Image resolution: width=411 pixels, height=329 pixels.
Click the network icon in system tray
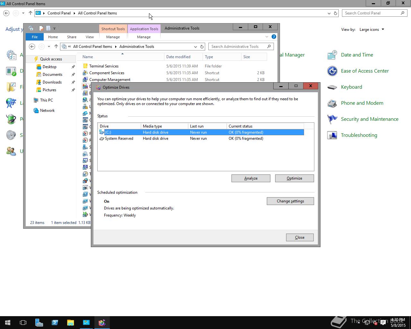(x=367, y=323)
